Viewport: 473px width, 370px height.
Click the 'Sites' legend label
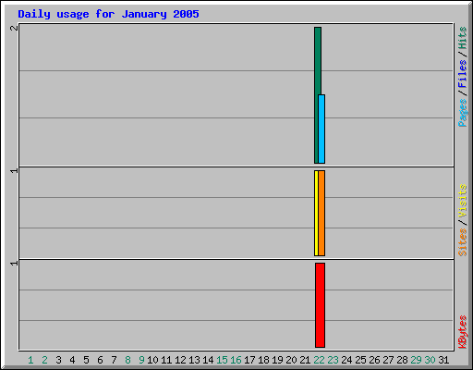pos(462,242)
